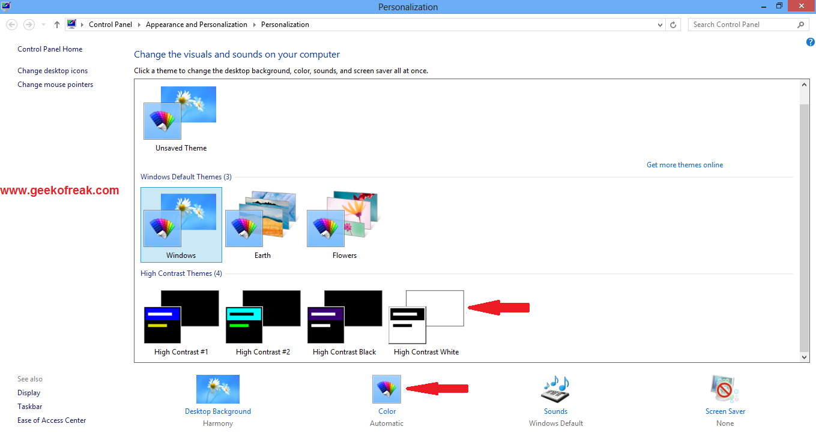
Task: Open the Screen Saver icon
Action: pos(725,390)
